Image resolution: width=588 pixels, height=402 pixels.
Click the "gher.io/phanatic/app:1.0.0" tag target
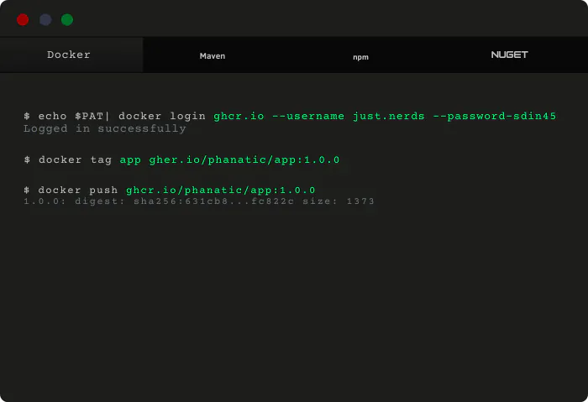coord(244,159)
